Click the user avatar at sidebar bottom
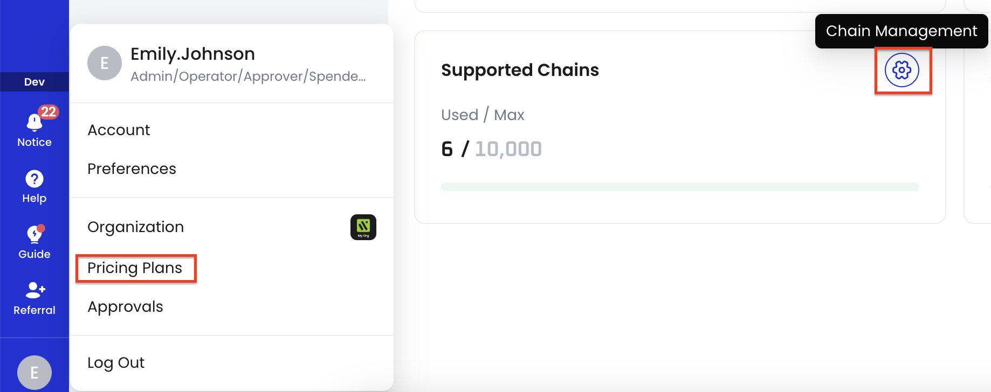Image resolution: width=991 pixels, height=392 pixels. coord(34,372)
